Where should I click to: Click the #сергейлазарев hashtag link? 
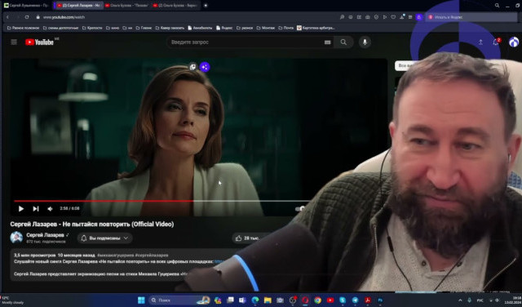click(x=152, y=255)
